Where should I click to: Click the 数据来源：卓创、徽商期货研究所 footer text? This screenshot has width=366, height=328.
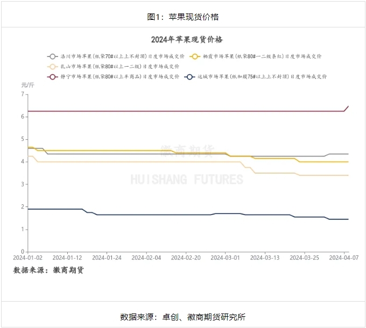pyautogui.click(x=183, y=317)
